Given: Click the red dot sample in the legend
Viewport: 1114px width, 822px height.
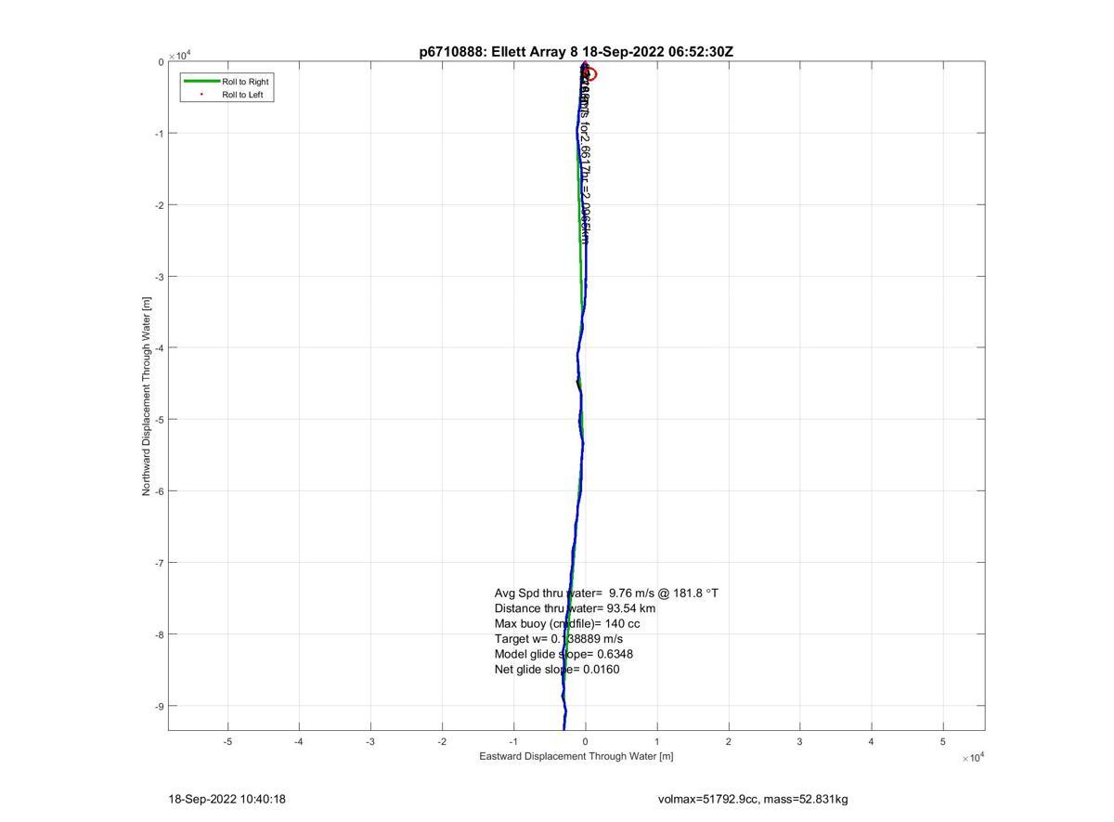Looking at the screenshot, I should click(201, 95).
